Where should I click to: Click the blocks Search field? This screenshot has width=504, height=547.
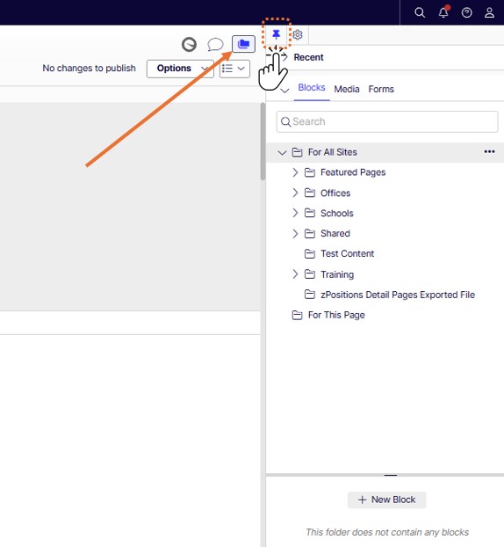point(387,121)
